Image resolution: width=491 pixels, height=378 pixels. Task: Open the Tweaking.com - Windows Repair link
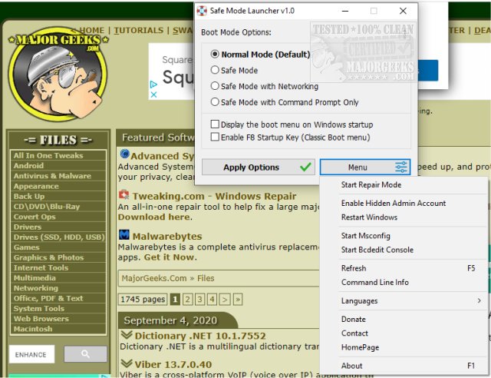coord(214,196)
